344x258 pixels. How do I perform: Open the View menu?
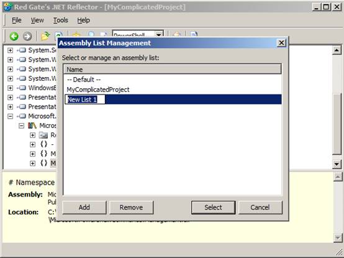coord(37,20)
